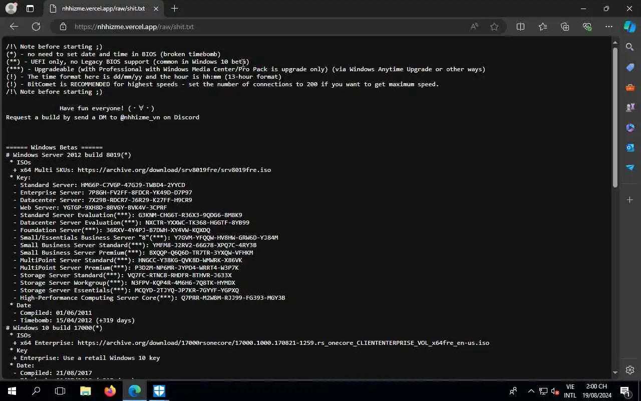Close the nhhizme.vercel.app tab
This screenshot has width=641, height=401.
[x=156, y=9]
